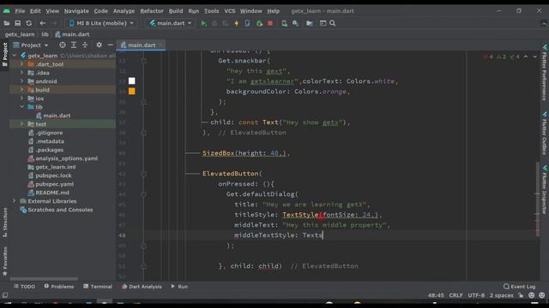Open the VCS menu

click(x=230, y=11)
